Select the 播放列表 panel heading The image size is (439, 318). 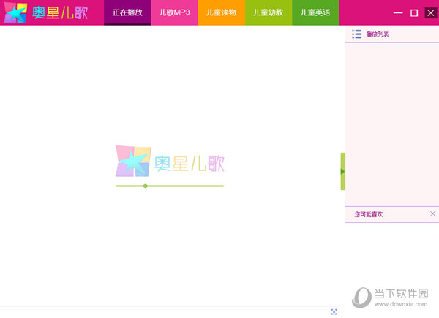[377, 34]
